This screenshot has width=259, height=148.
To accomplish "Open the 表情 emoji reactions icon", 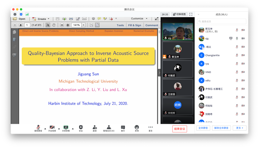I will pyautogui.click(x=136, y=127).
